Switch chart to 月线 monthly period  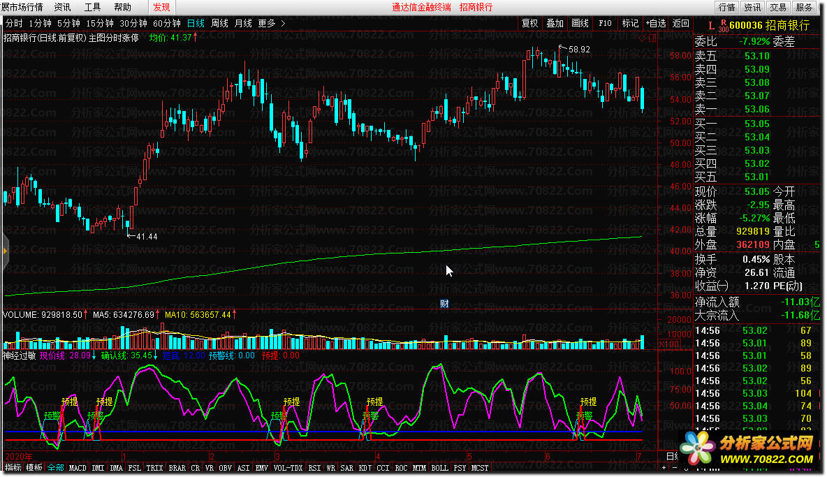pos(243,23)
